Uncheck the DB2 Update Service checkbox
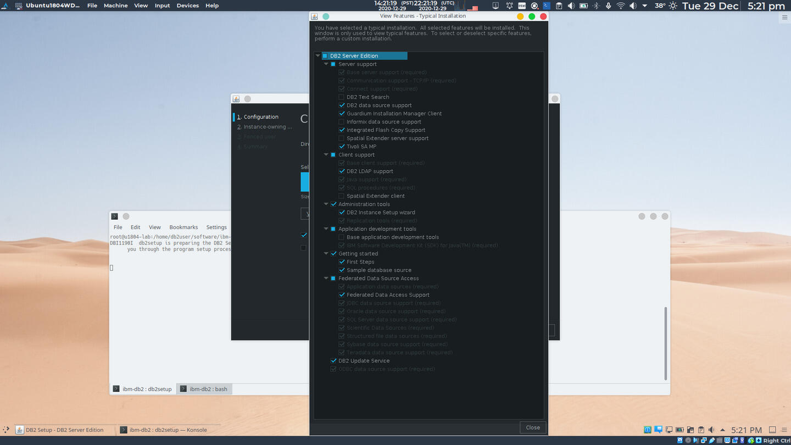The width and height of the screenshot is (791, 445). [333, 361]
